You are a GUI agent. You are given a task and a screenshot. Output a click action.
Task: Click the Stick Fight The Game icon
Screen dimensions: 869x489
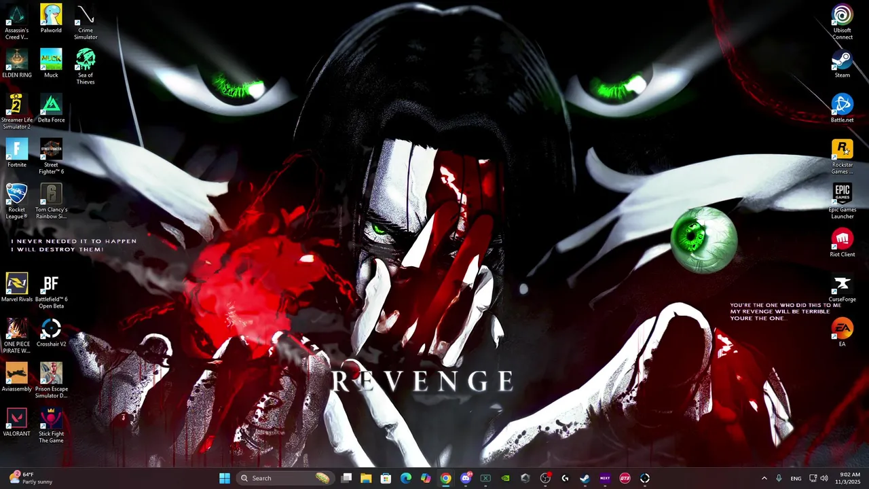[51, 425]
